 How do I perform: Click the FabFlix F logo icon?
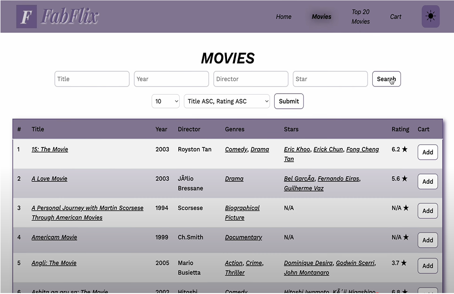coord(26,17)
